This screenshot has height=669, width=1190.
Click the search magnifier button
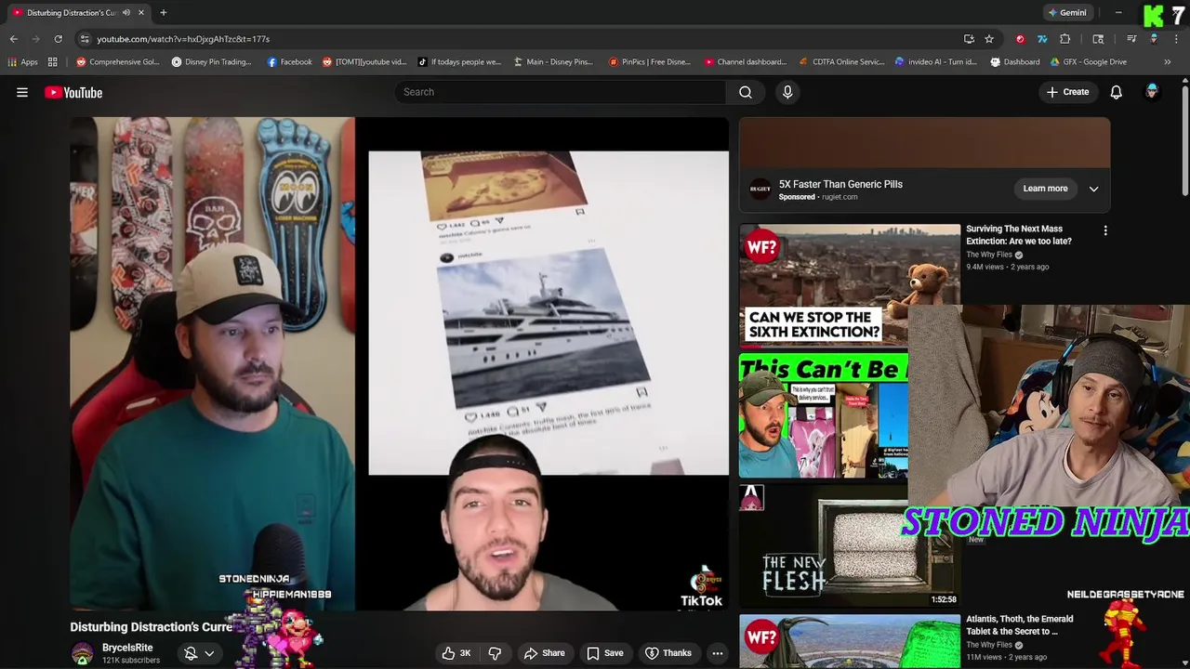point(746,92)
